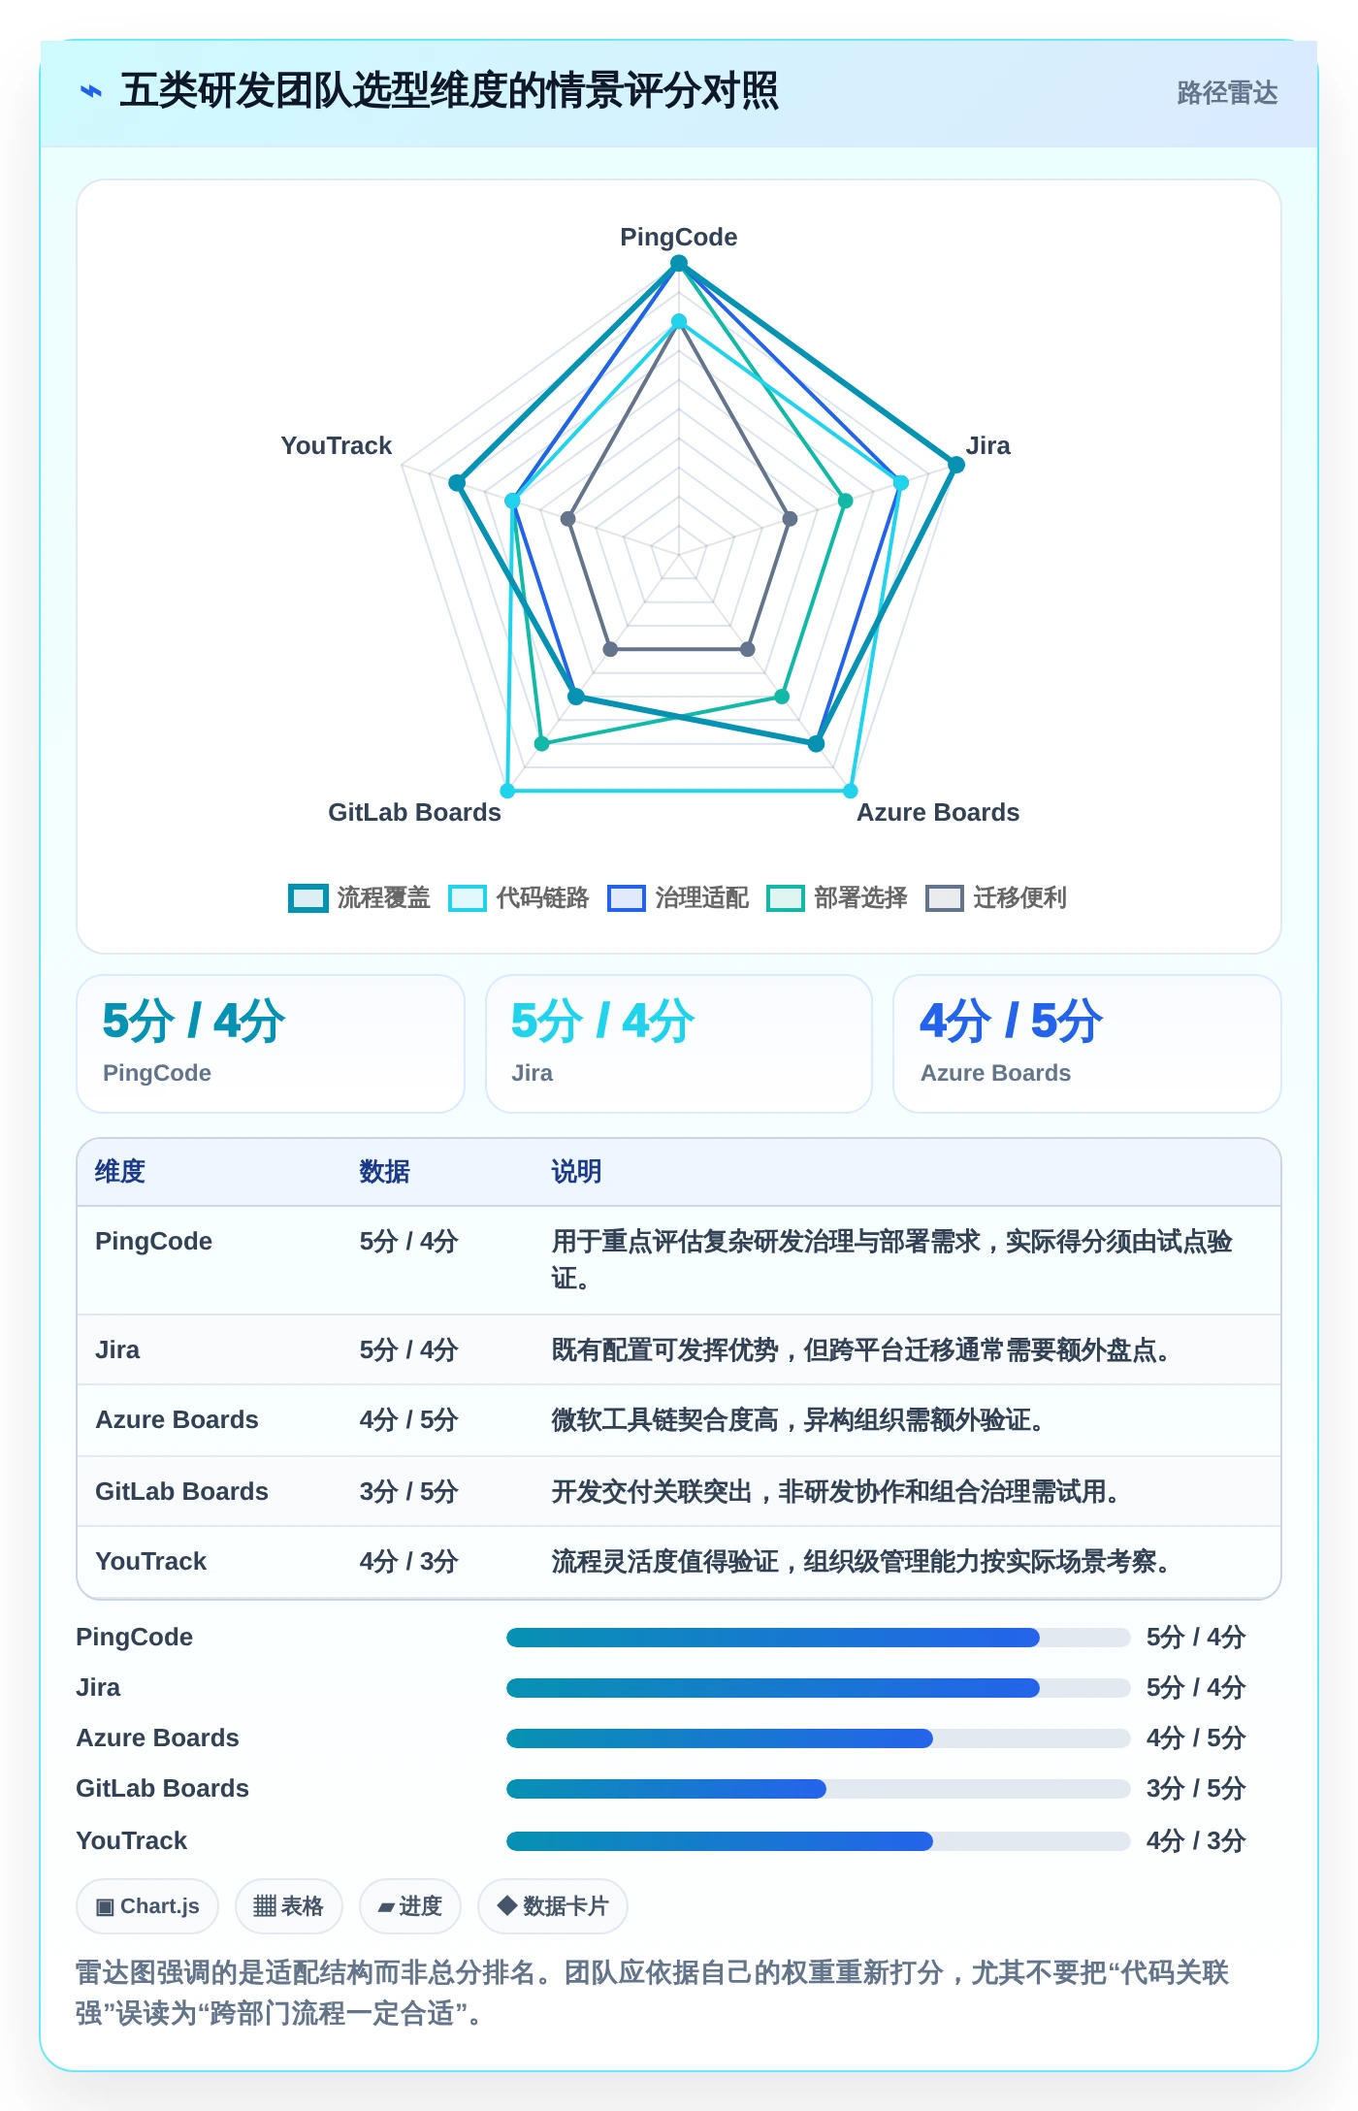
Task: Select the GitLab Boards table row name
Action: point(181,1491)
